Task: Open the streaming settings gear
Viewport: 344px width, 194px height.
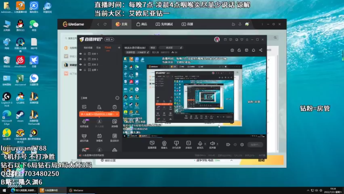Action: [x=242, y=144]
